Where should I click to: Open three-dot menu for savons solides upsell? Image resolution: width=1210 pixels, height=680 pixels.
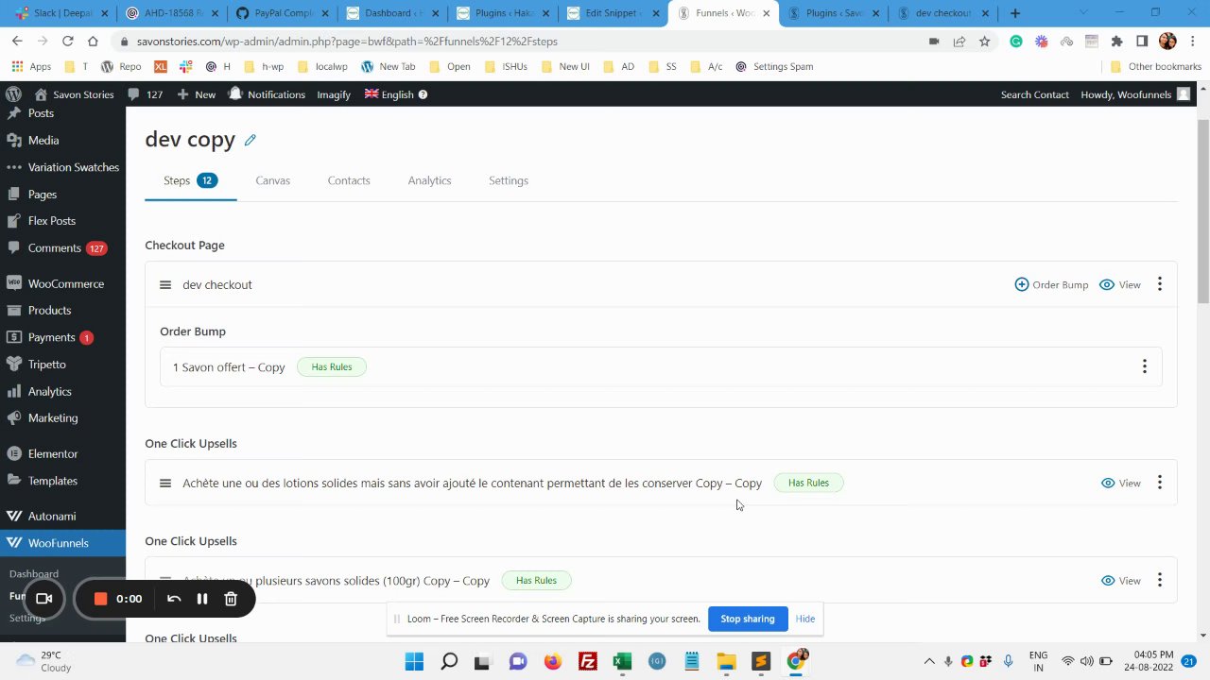coord(1160,581)
